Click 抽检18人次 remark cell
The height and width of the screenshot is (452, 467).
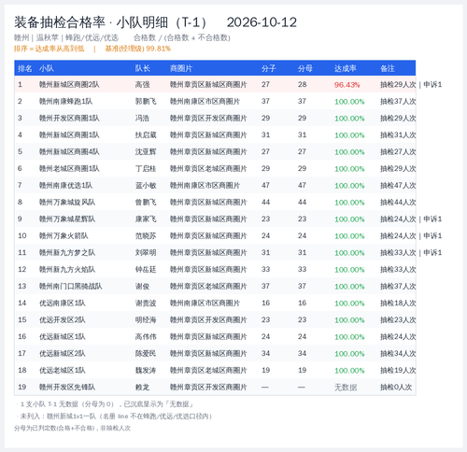pos(398,304)
